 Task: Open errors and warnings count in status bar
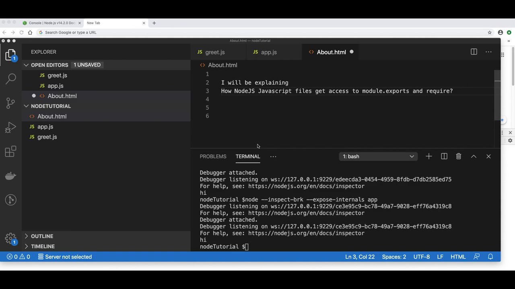19,257
